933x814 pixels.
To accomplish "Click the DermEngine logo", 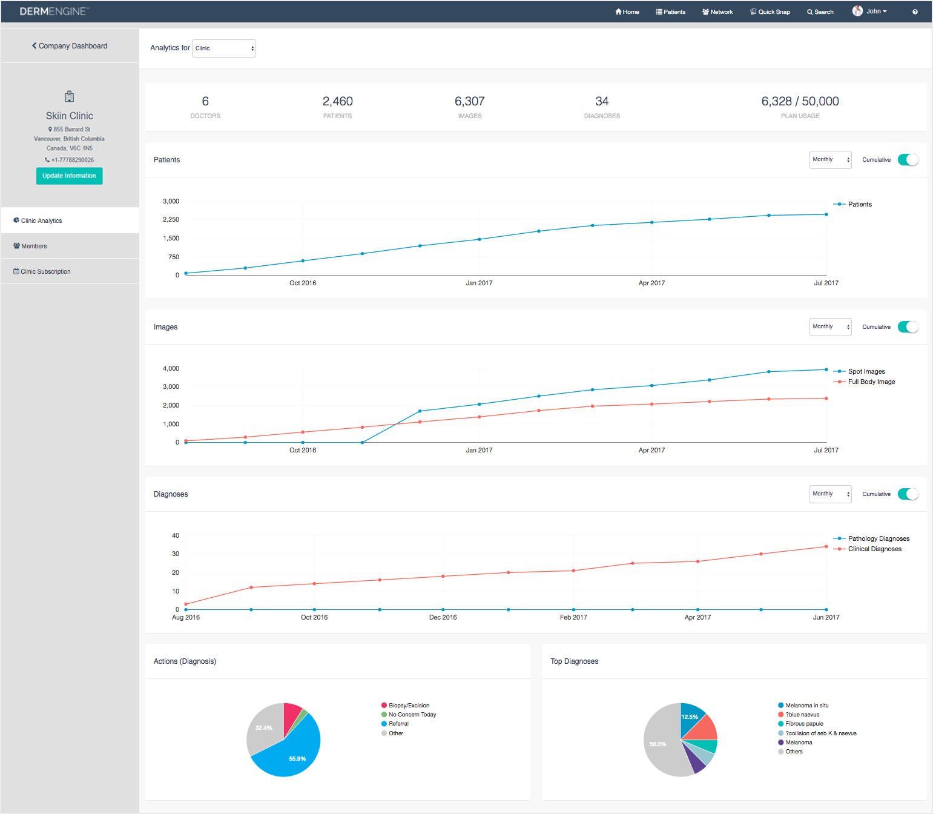I will [54, 12].
